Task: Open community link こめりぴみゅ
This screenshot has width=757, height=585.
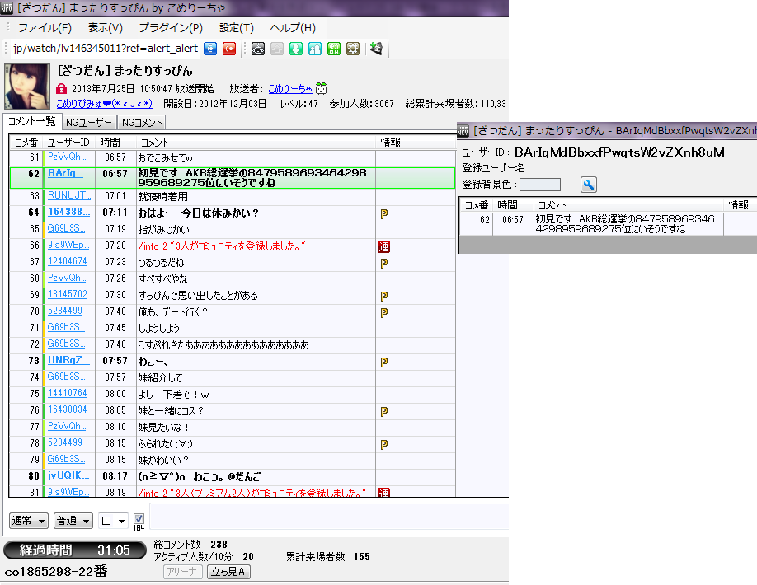Action: (x=104, y=104)
